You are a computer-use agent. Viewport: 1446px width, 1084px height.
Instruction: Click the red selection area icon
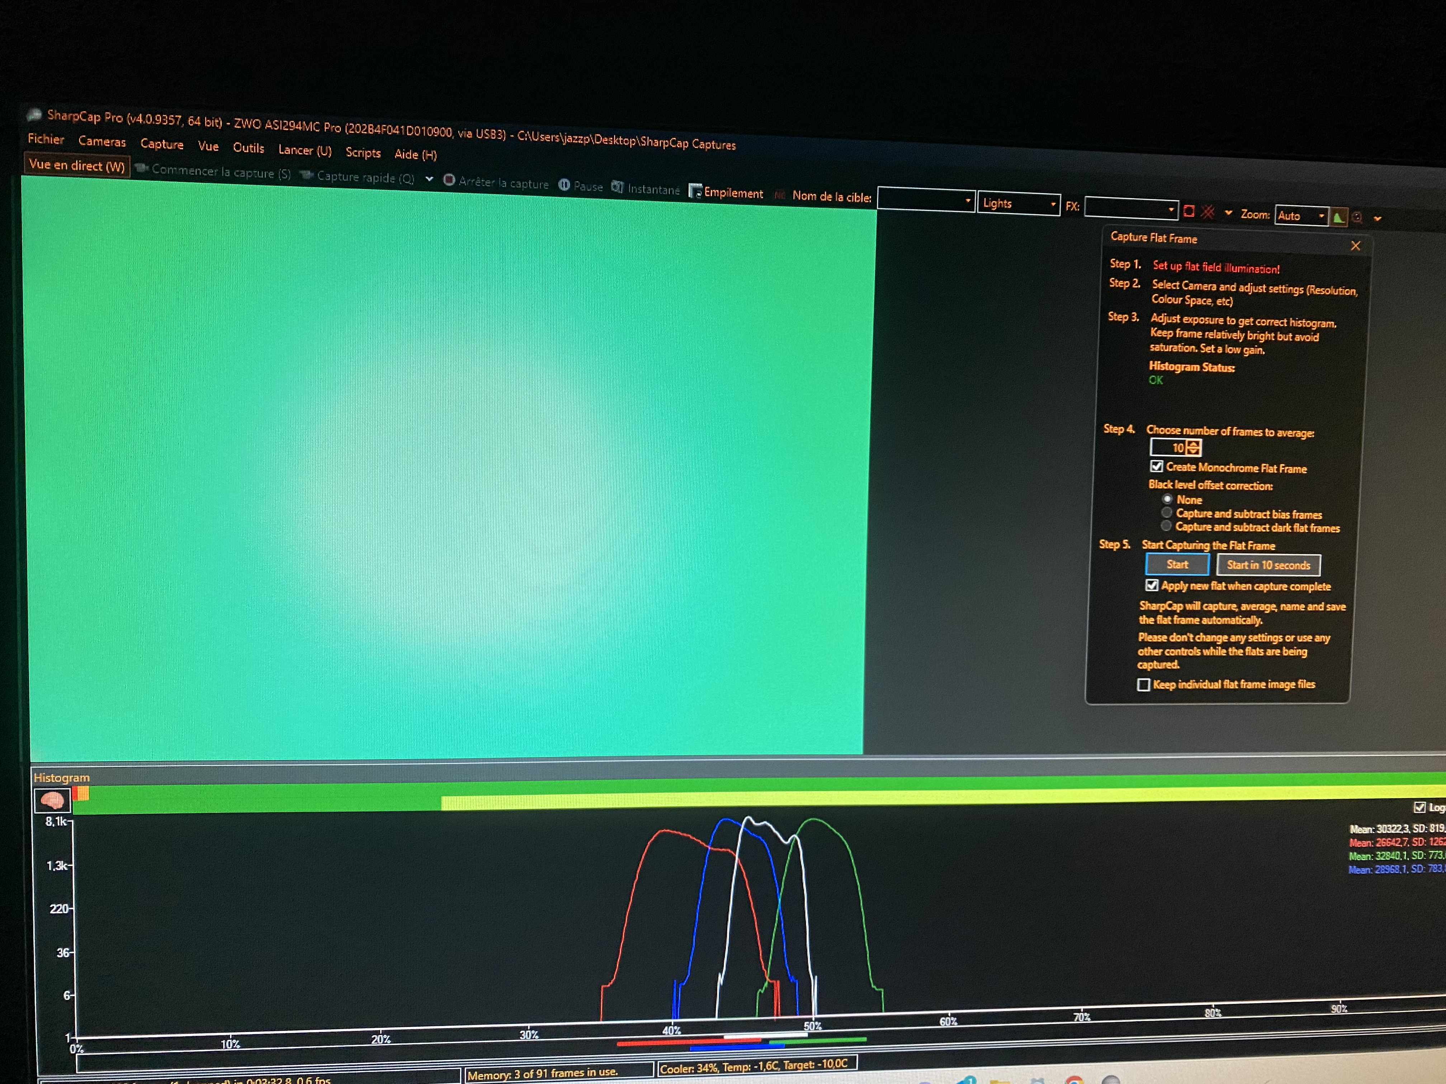1189,211
